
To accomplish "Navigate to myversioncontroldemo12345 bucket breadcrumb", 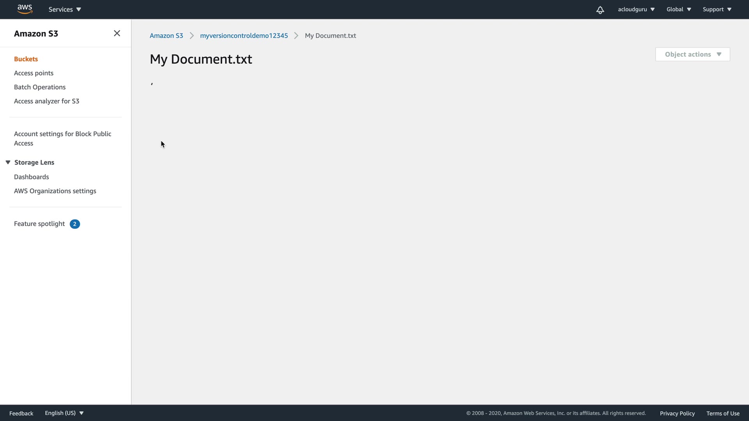I will (x=244, y=36).
